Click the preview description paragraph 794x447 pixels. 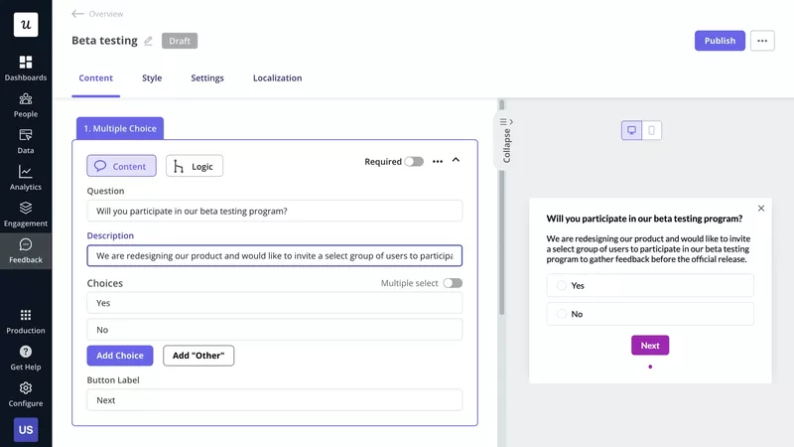click(648, 249)
